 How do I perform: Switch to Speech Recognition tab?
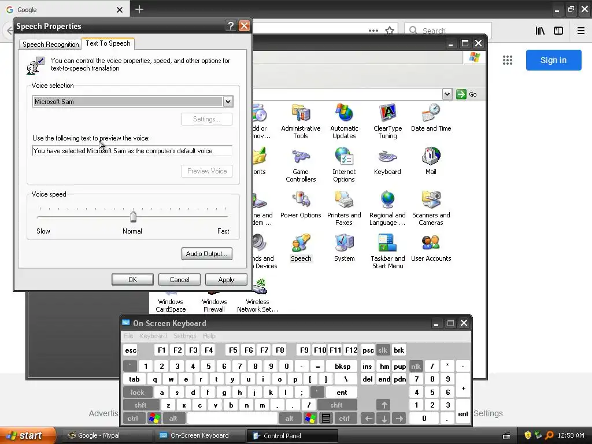click(51, 44)
